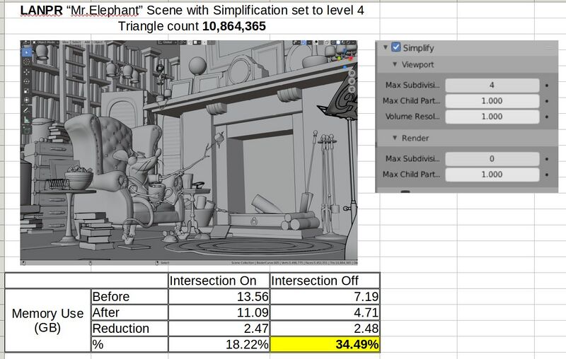Click the Volume Resolution field 1.000
This screenshot has width=566, height=359.
(492, 117)
